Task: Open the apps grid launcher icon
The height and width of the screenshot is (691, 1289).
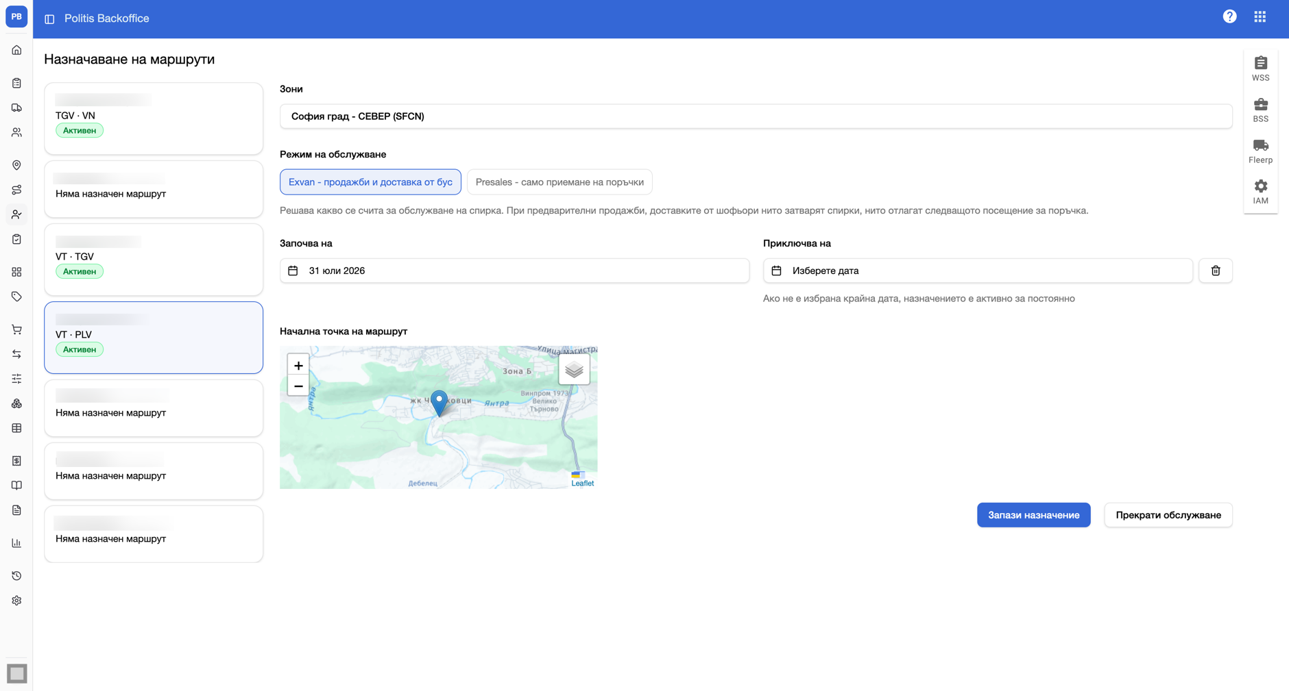Action: [x=1260, y=16]
